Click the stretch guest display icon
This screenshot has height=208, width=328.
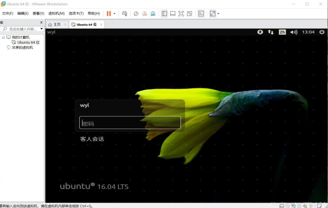click(x=213, y=14)
